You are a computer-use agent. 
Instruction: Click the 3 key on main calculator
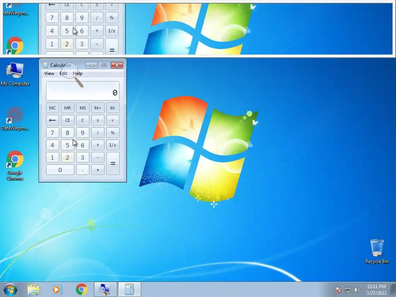coord(83,157)
